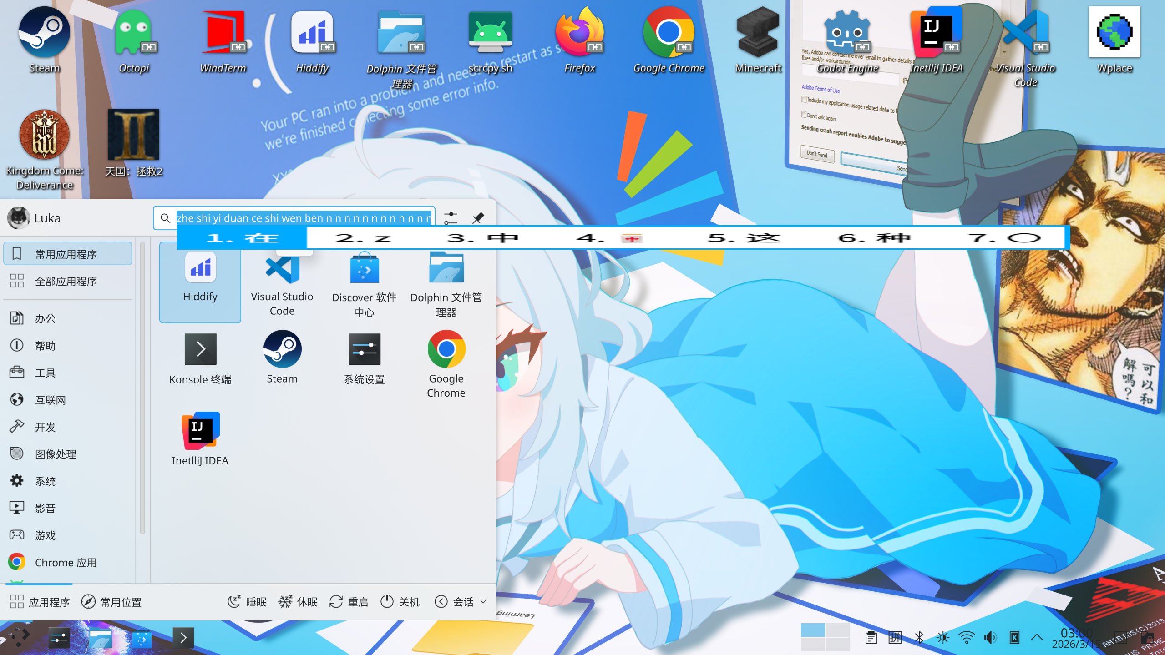
Task: Select the All Applications category
Action: (x=66, y=281)
